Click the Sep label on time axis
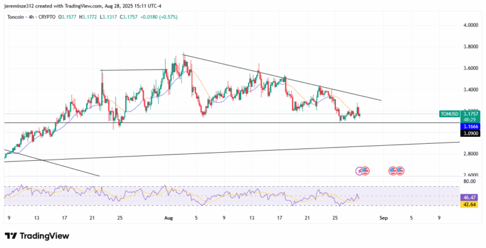The height and width of the screenshot is (248, 486). click(383, 217)
